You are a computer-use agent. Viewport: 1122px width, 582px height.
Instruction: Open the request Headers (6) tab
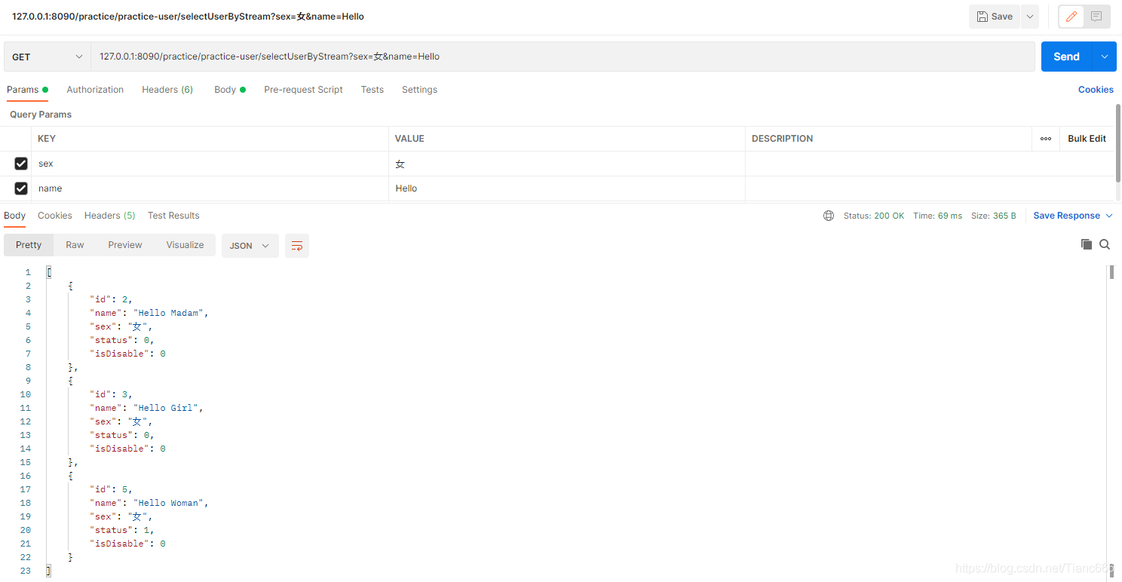click(167, 90)
